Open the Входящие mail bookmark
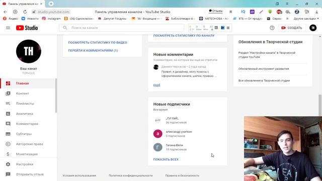 [147, 19]
